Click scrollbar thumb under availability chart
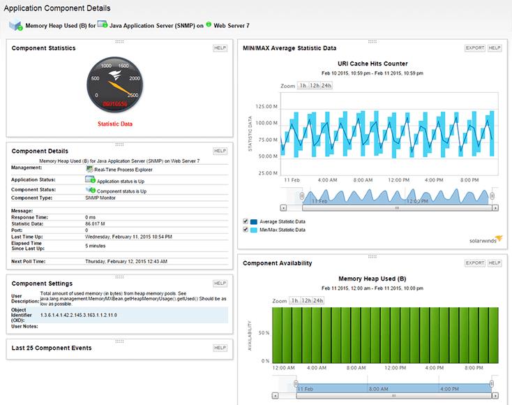Viewport: 512px width, 405px height. (394, 396)
